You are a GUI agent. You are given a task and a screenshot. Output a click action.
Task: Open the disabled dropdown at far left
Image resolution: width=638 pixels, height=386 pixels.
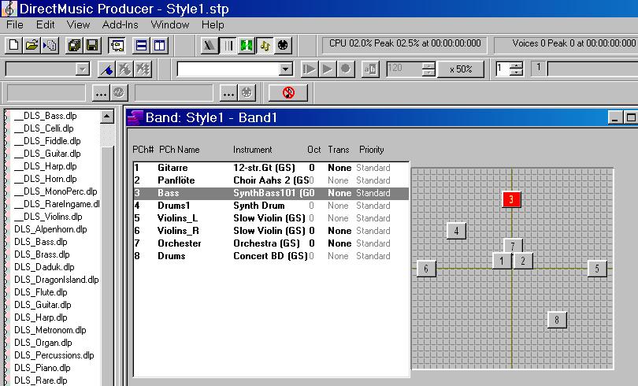coord(81,69)
